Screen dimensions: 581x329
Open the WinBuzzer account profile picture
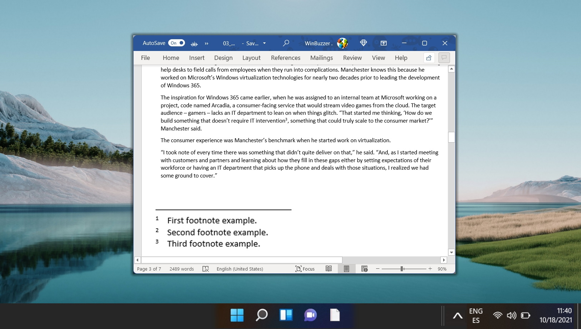pos(342,43)
